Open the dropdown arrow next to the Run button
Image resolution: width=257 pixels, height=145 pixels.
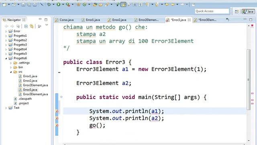coord(63,4)
